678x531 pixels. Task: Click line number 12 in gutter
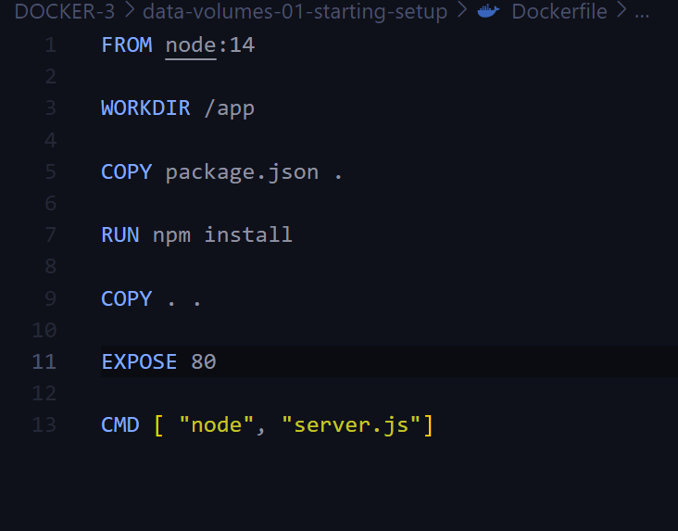44,393
